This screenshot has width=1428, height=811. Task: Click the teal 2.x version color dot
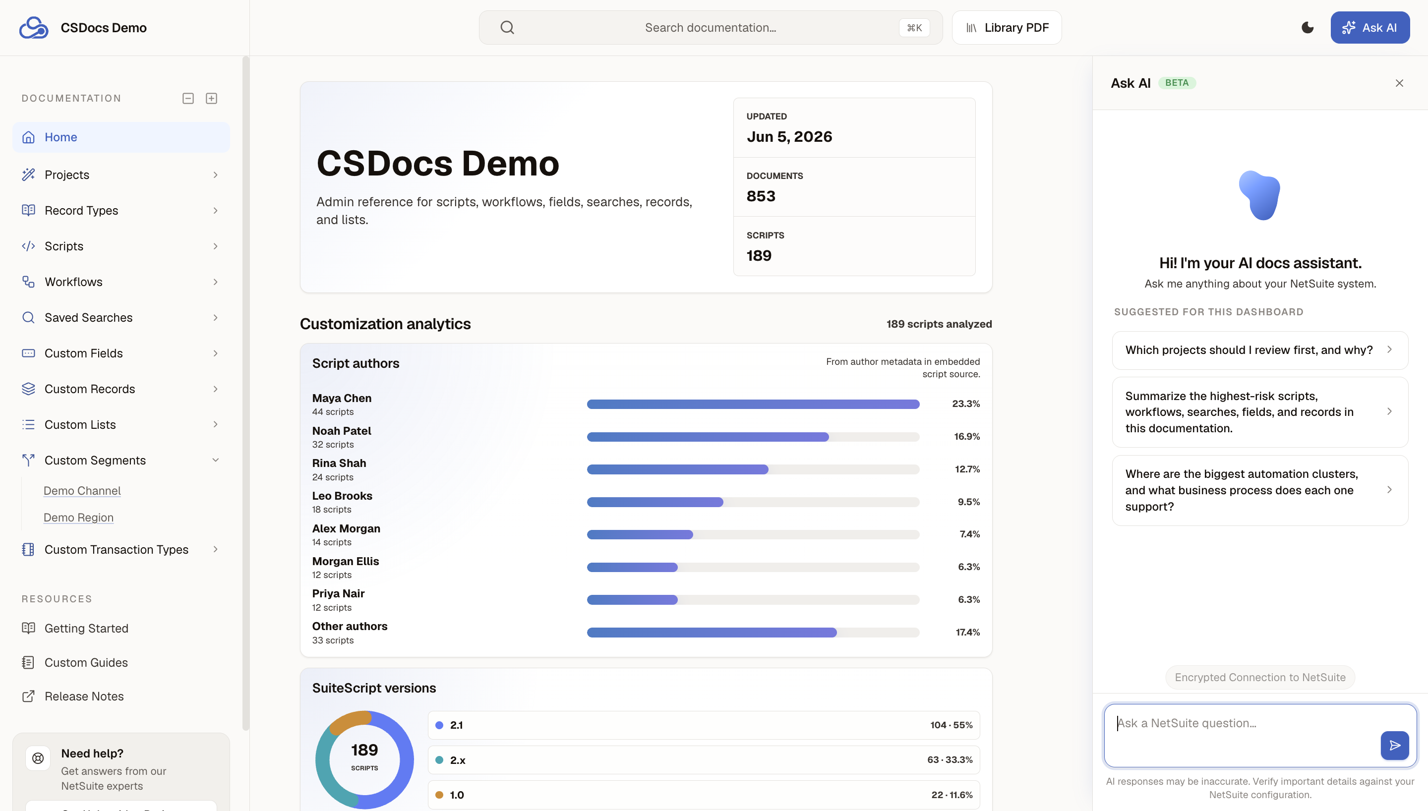click(439, 760)
